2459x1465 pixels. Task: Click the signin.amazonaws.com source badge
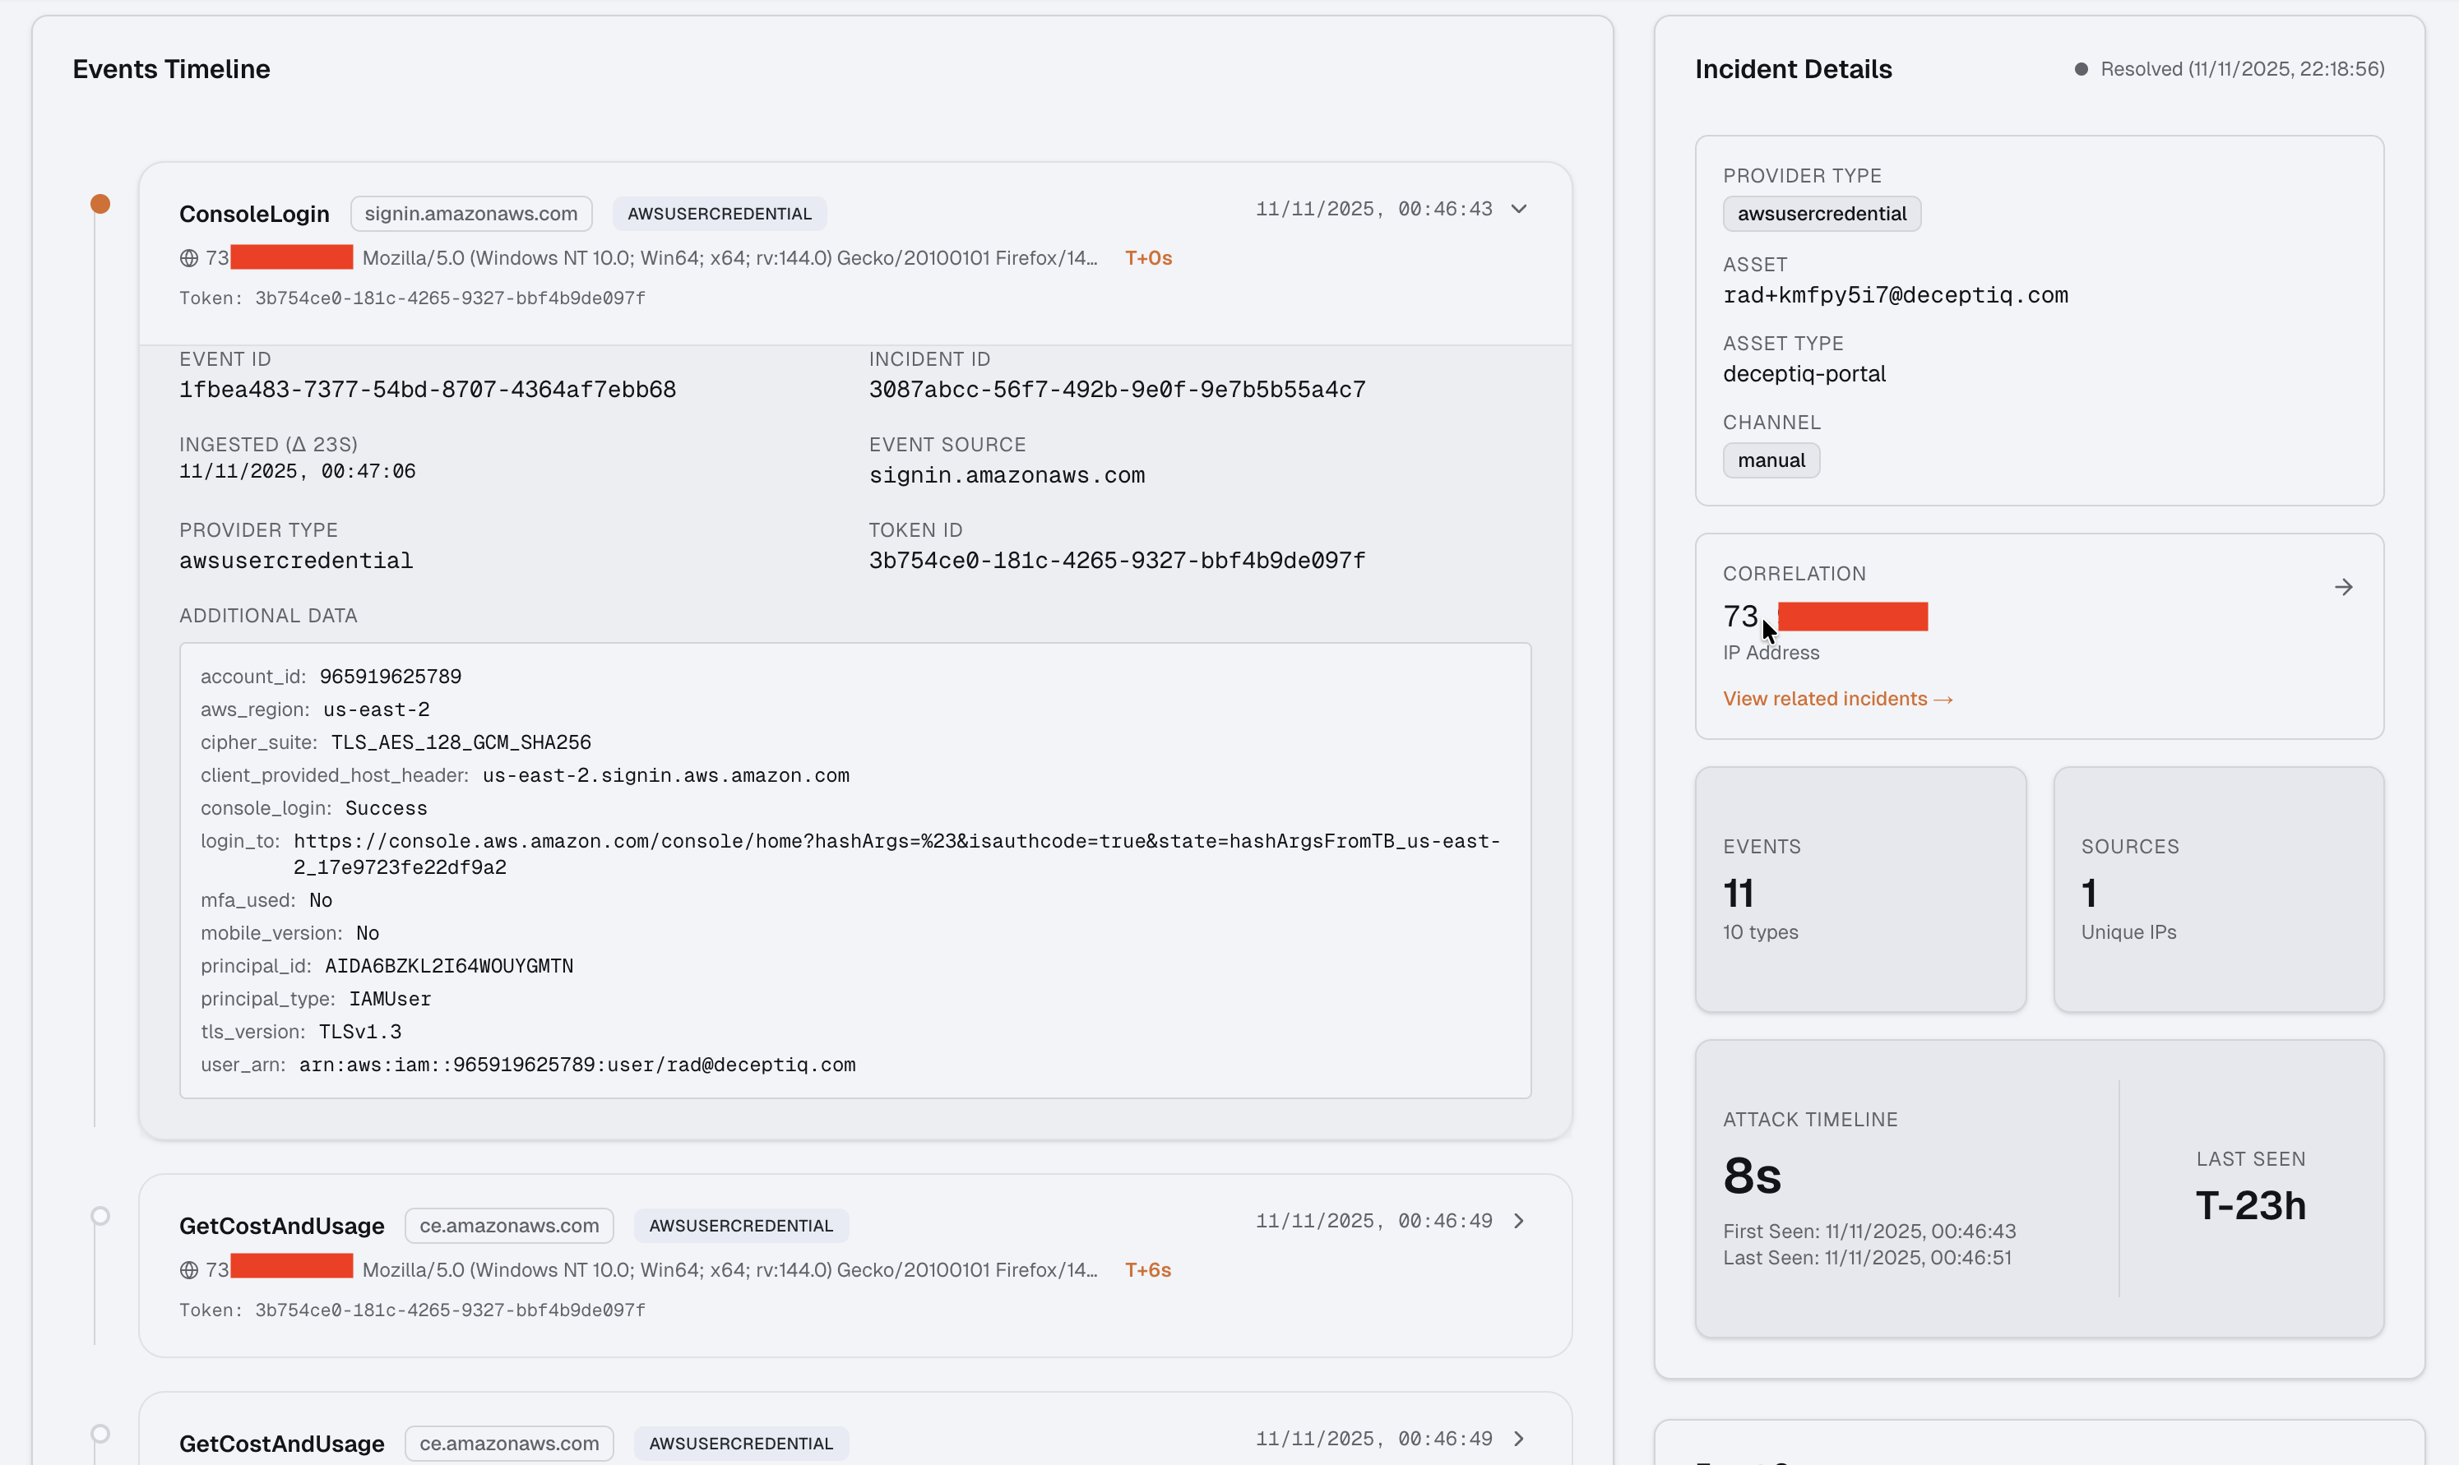471,215
